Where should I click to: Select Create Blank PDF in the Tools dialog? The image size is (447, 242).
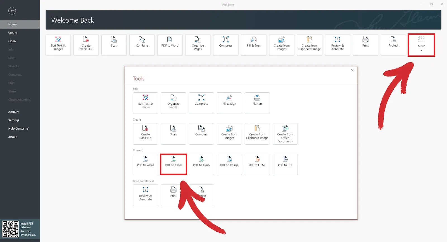click(x=146, y=134)
